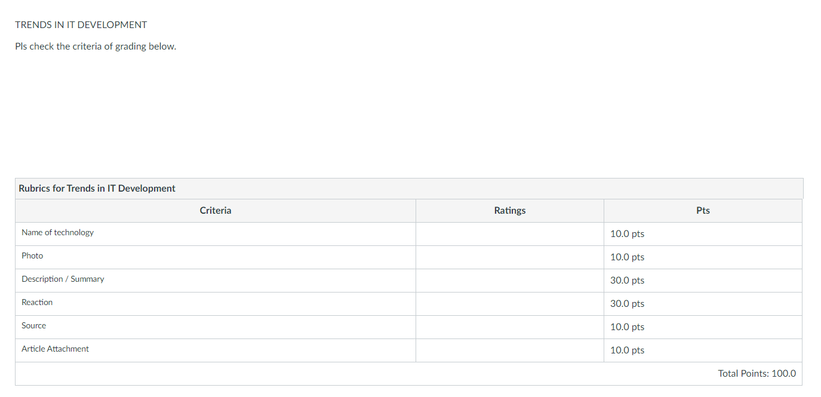Screen dimensions: 821x397
Task: Click the Ratings column header
Action: tap(510, 210)
